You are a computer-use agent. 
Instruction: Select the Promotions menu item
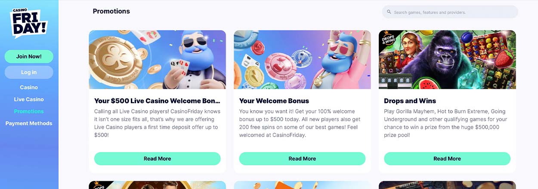[x=29, y=111]
